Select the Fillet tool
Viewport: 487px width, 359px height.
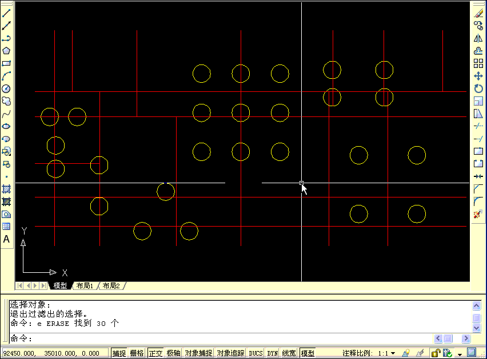click(x=478, y=201)
